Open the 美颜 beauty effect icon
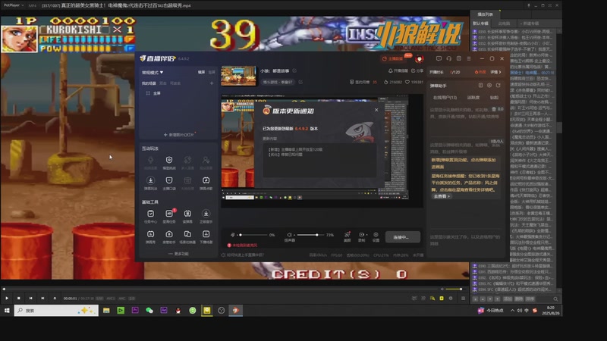Viewport: 607px width, 341px height. (x=348, y=236)
